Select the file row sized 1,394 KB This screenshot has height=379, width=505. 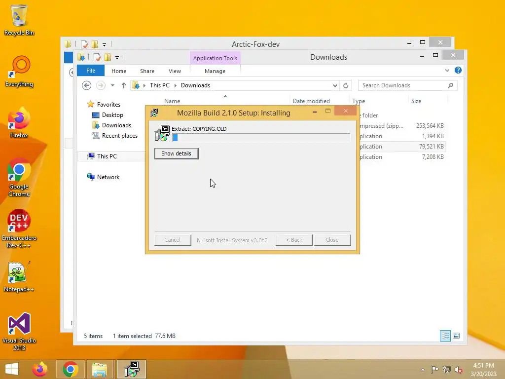point(402,136)
